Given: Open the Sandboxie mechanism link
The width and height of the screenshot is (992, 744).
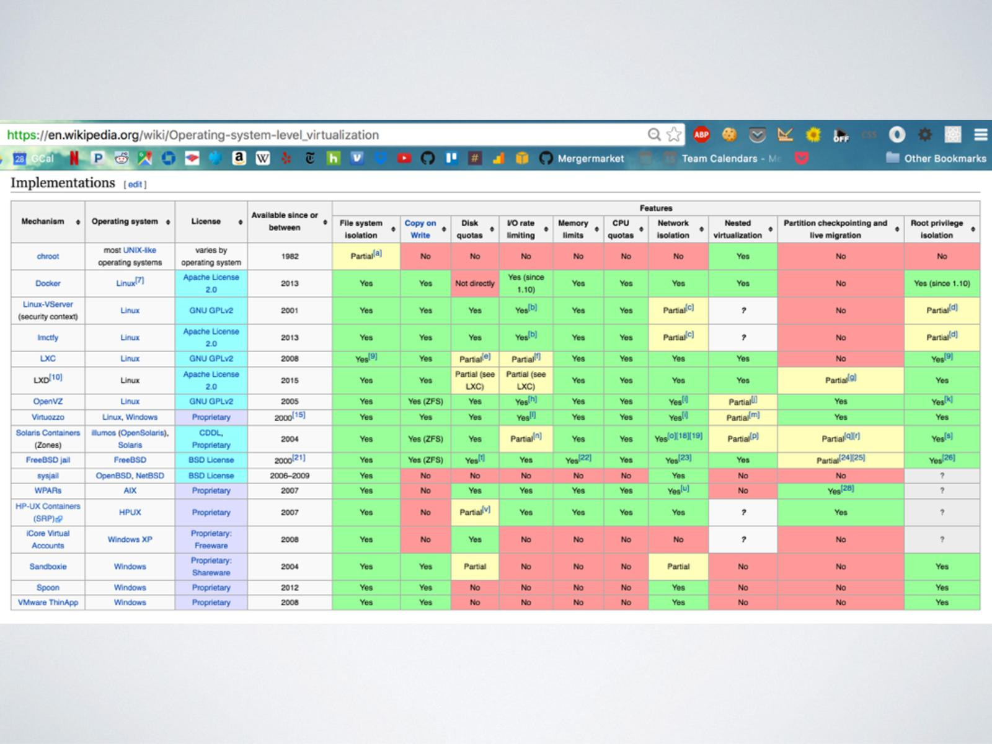Looking at the screenshot, I should tap(48, 567).
